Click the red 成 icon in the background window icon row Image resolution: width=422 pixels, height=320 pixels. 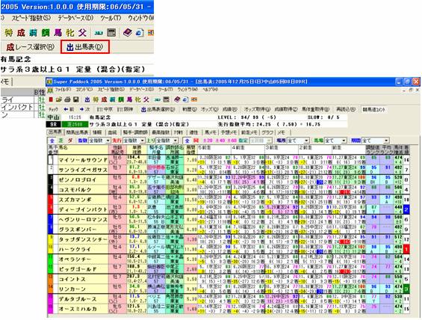pyautogui.click(x=21, y=33)
